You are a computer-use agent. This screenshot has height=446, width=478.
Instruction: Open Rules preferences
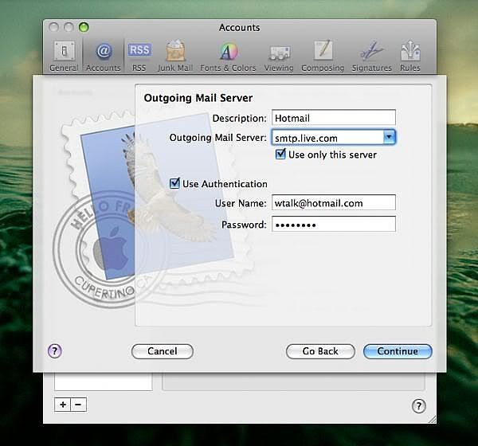[x=410, y=57]
